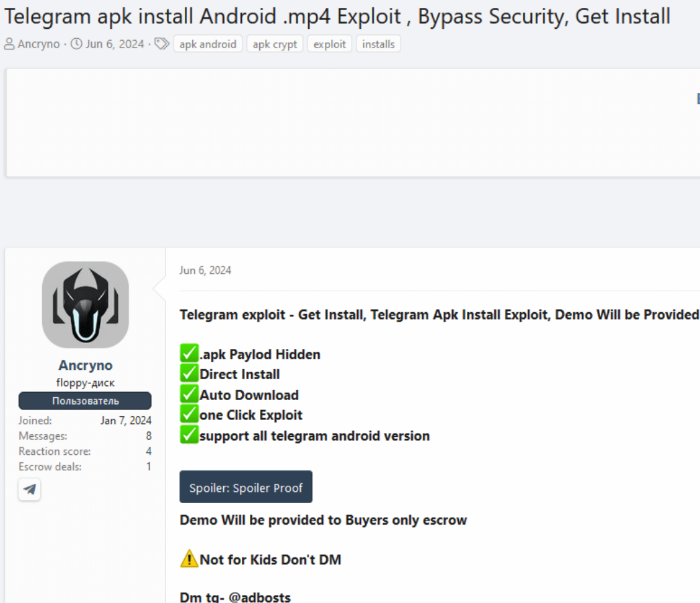
Task: Open the Ancryno profile avatar image
Action: coord(85,305)
